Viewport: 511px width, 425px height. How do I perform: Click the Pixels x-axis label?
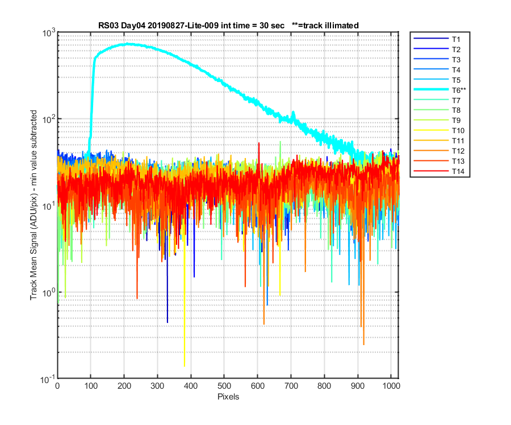click(x=228, y=397)
